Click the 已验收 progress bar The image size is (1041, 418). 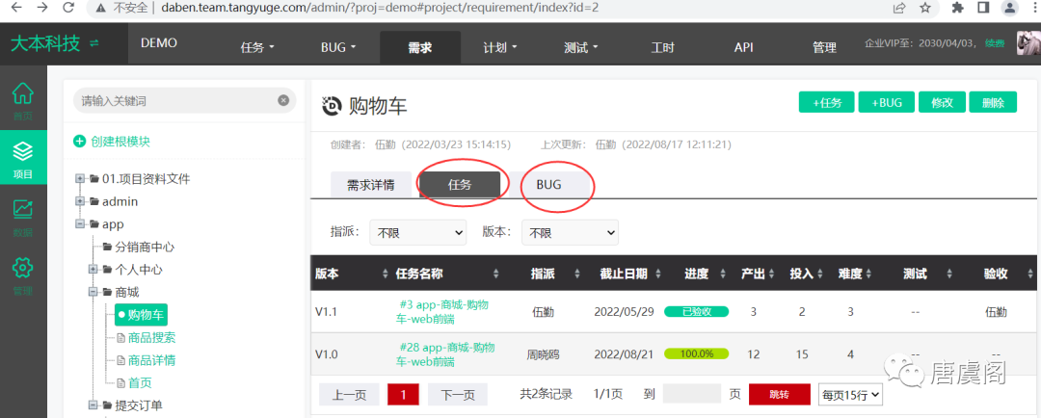coord(697,311)
